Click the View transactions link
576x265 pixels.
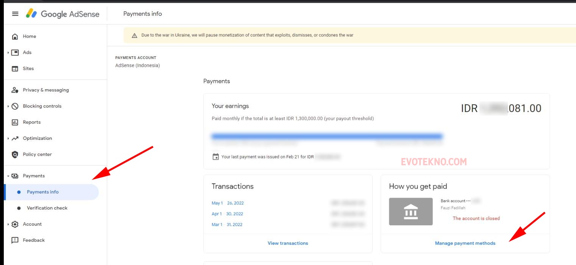(x=288, y=243)
